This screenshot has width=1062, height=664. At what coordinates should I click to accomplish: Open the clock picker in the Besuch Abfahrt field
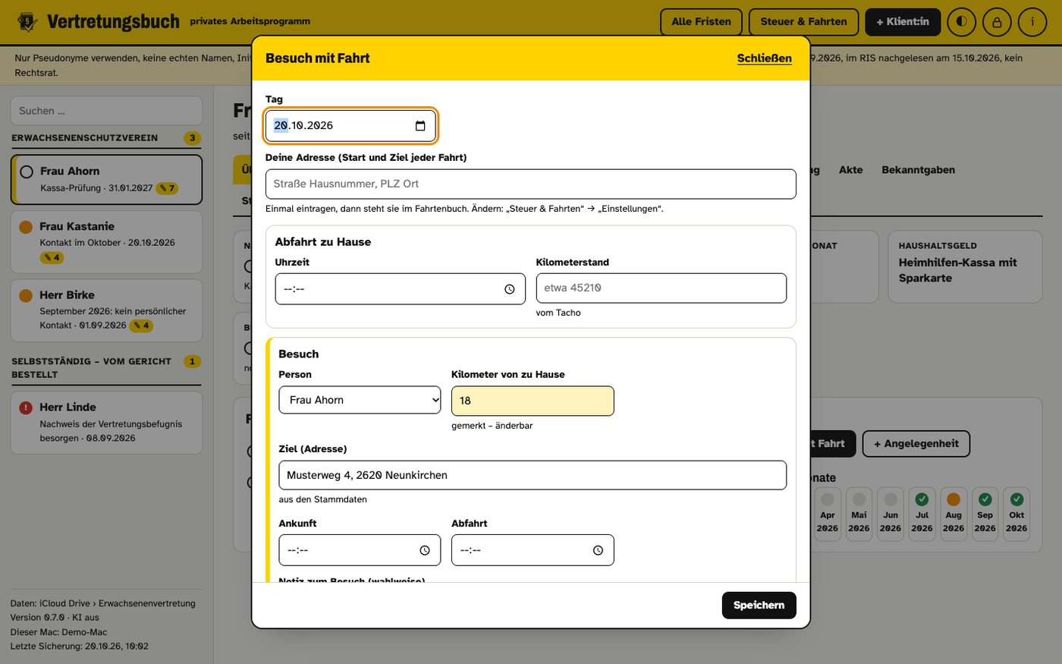(598, 550)
